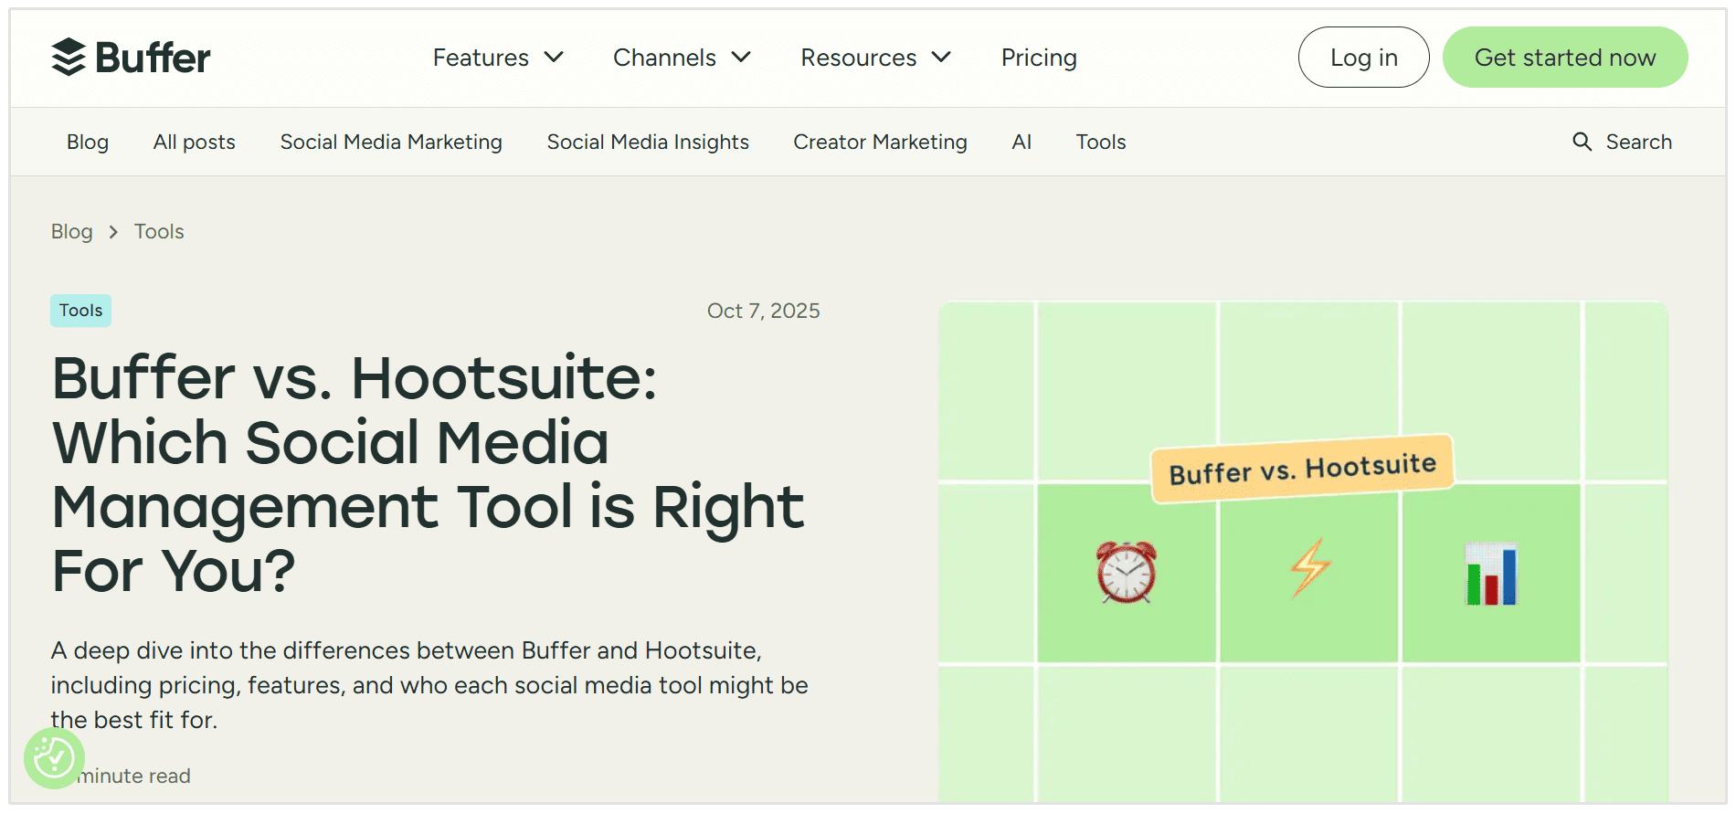Screen dimensions: 1736x813
Task: Click the Buffer logo icon
Action: (x=69, y=58)
